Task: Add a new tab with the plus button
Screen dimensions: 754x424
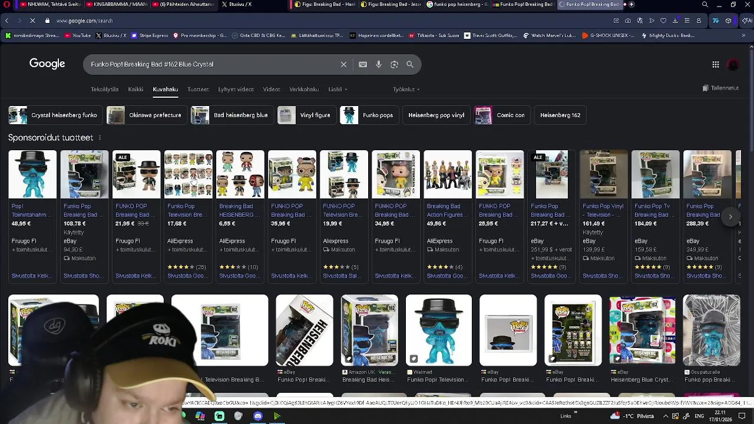Action: pos(631,5)
